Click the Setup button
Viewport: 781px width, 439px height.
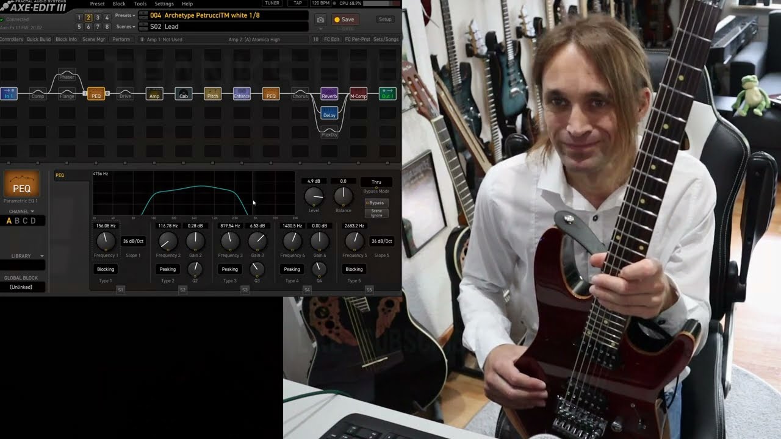click(x=385, y=20)
